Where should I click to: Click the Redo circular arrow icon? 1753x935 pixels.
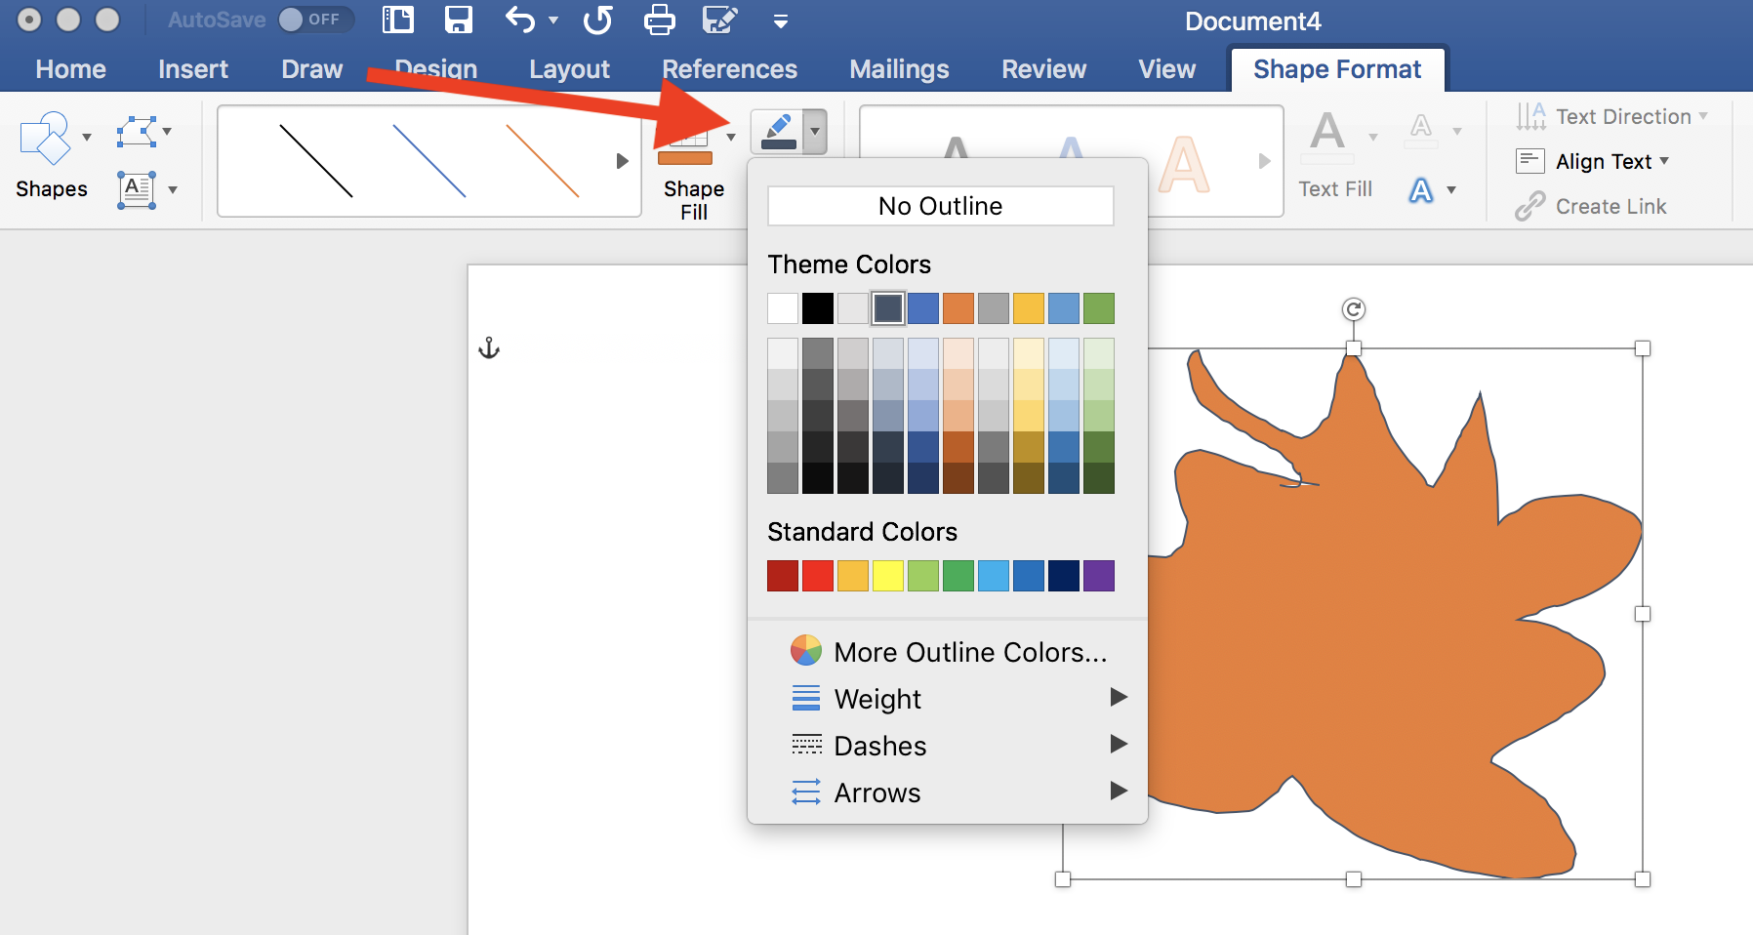[x=597, y=20]
